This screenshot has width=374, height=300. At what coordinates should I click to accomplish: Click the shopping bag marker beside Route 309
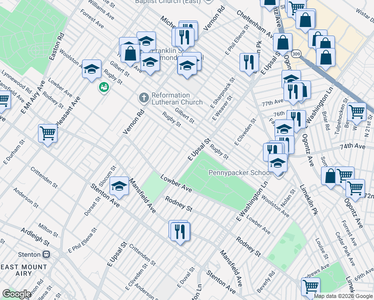pos(282,43)
